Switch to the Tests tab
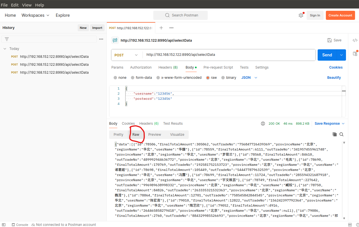The width and height of the screenshot is (359, 227). (x=244, y=67)
